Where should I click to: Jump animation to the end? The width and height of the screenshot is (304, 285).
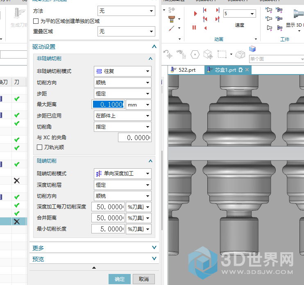pos(218,10)
